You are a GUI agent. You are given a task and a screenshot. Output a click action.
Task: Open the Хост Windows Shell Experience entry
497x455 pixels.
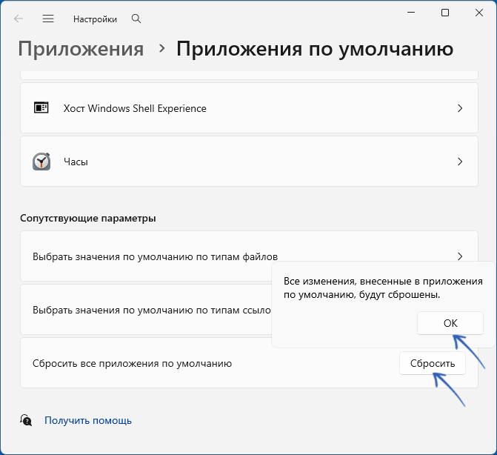pos(249,107)
